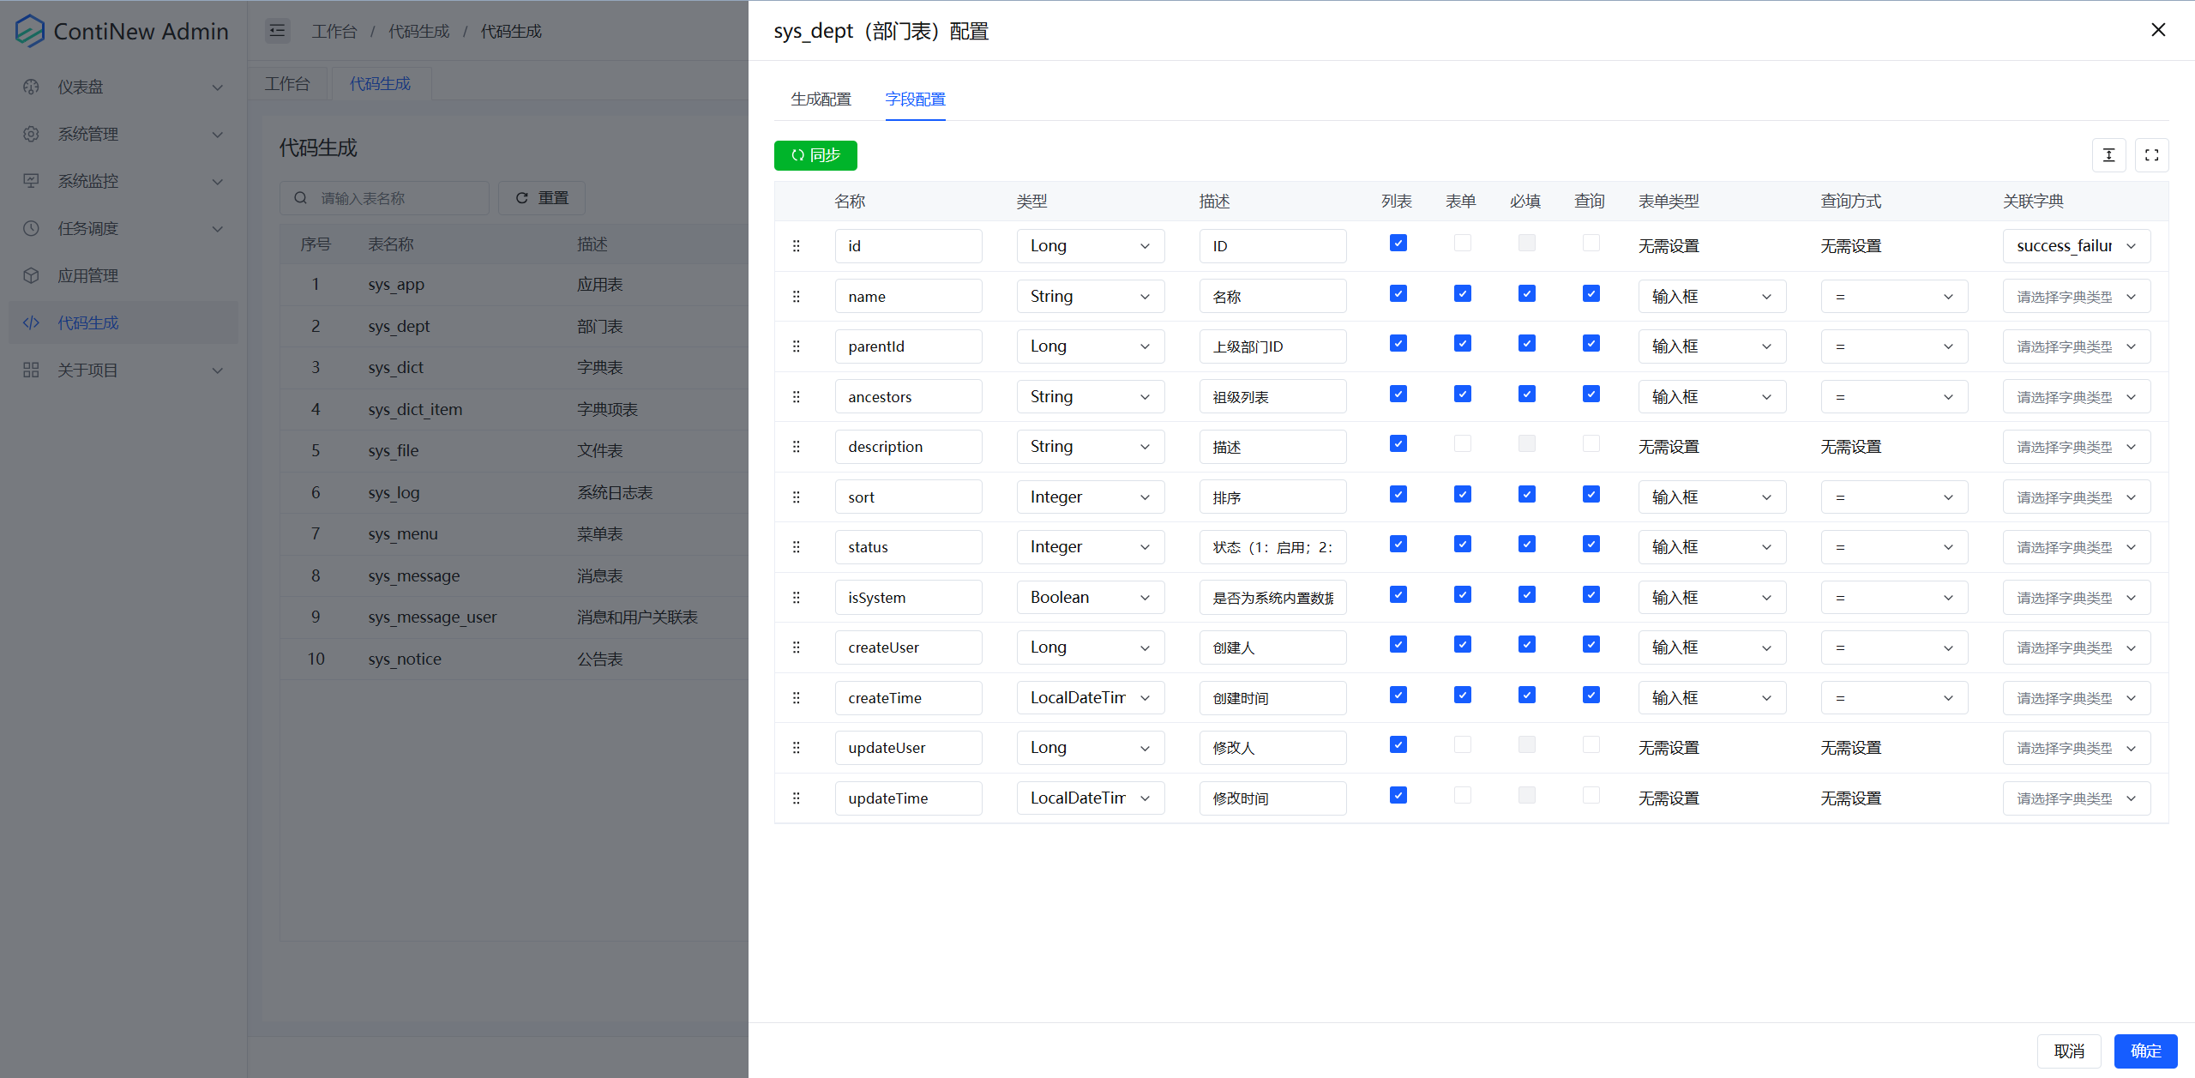Image resolution: width=2195 pixels, height=1078 pixels.
Task: Click the sidebar collapse hamburger icon
Action: [274, 31]
